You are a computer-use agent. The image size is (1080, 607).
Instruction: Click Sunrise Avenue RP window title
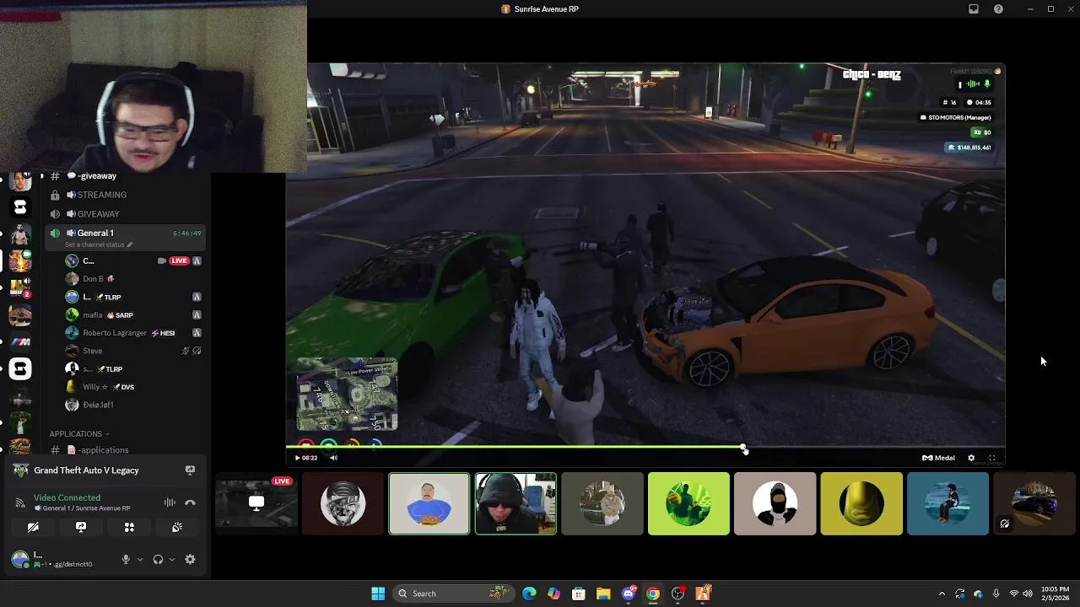(x=546, y=8)
